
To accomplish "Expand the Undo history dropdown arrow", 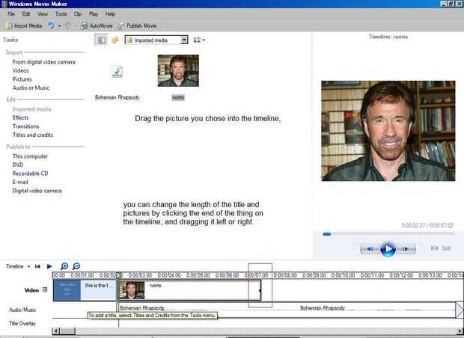I will coord(59,26).
